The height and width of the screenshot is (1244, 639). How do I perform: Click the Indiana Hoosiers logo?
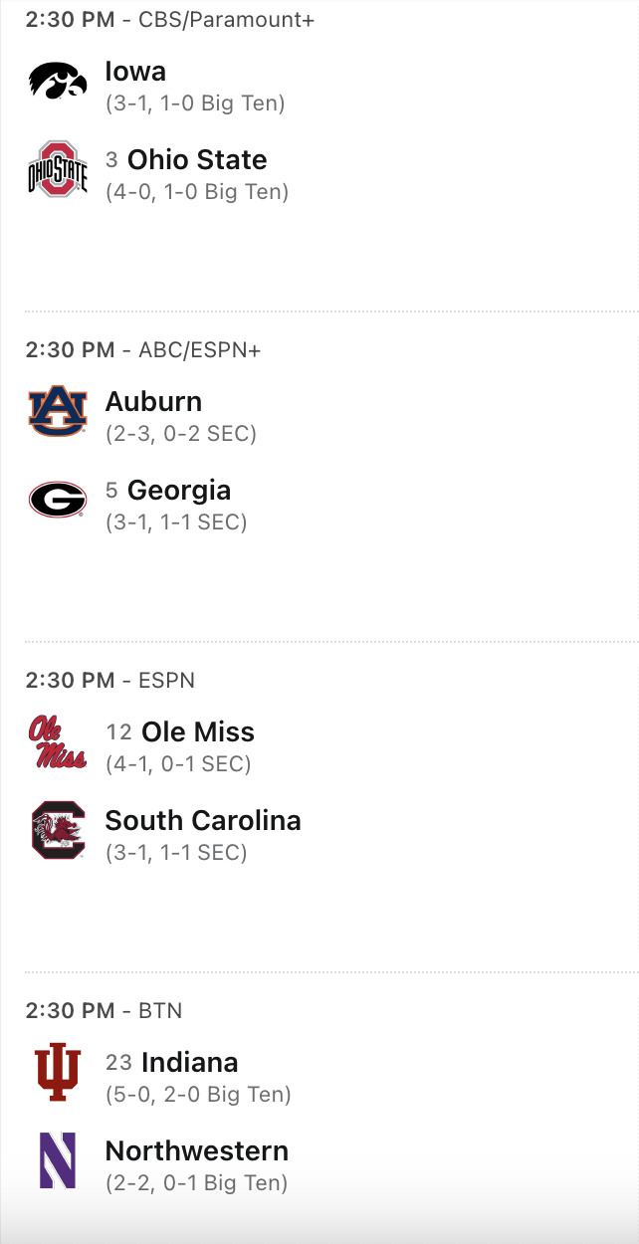(x=58, y=1073)
